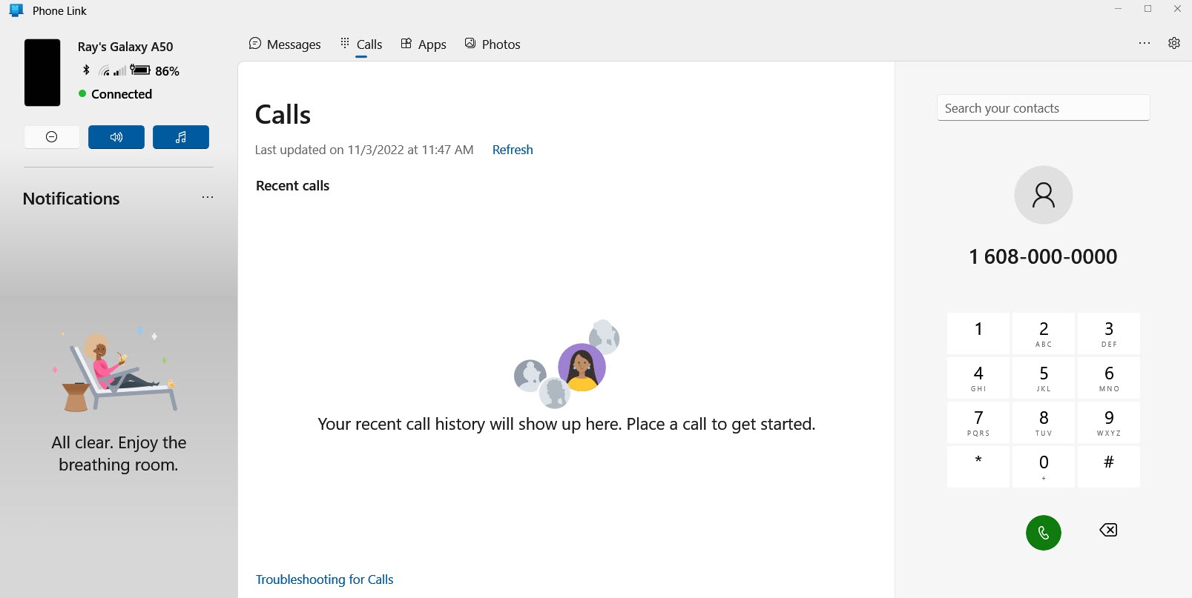This screenshot has width=1192, height=598.
Task: Open the top-right more options menu
Action: click(x=1145, y=43)
